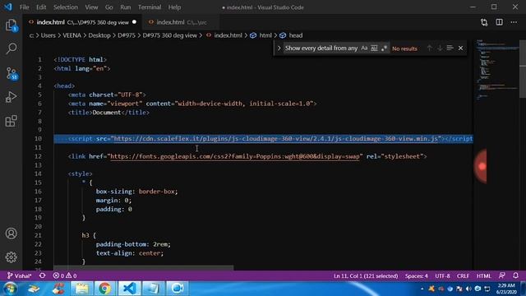Open Source Control view

coord(11,73)
